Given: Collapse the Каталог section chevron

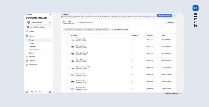Looking at the screenshot, I should click(50, 36).
